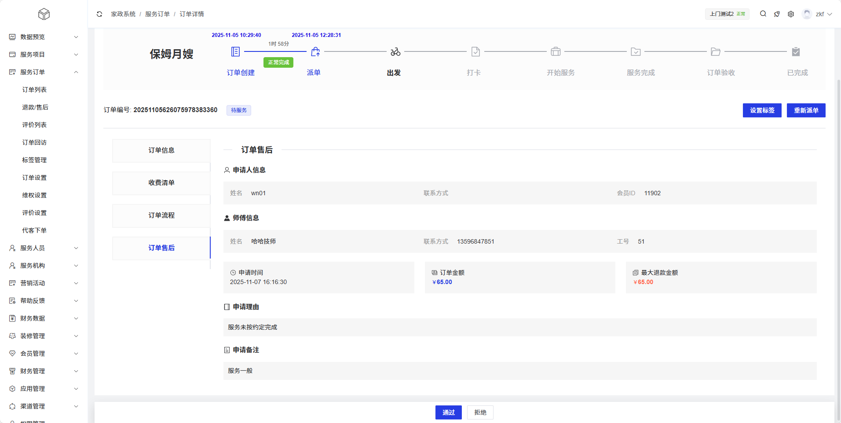Click the rocket icon in the top bar
Screen dimensions: 841x423
point(777,14)
